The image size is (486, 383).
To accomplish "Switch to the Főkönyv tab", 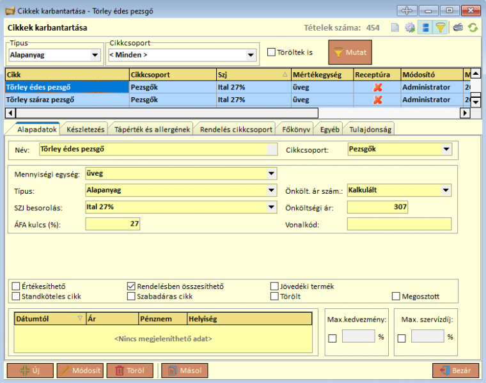I will point(296,130).
